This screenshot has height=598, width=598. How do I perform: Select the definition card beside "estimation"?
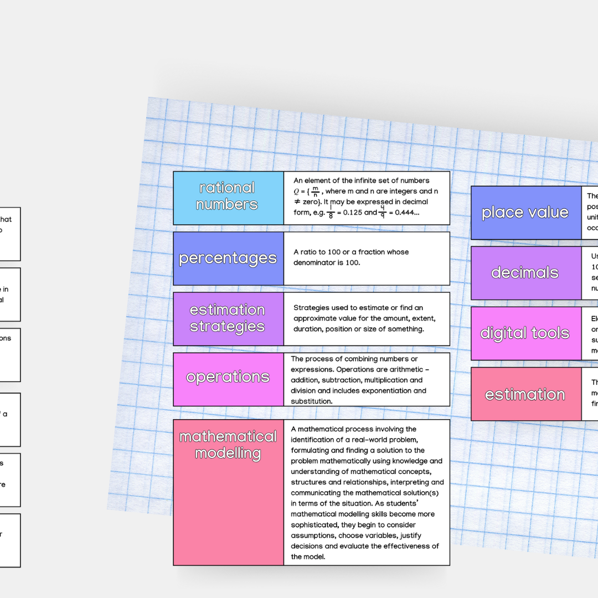pyautogui.click(x=591, y=394)
